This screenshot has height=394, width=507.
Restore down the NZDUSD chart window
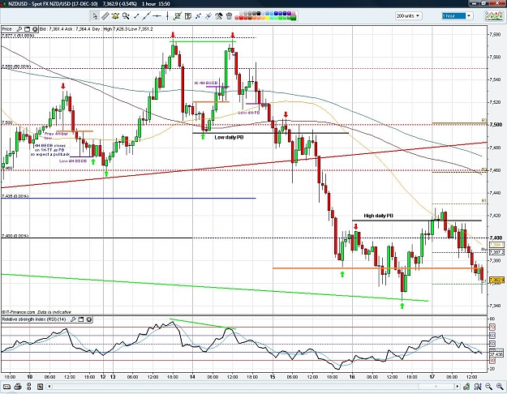pos(483,3)
